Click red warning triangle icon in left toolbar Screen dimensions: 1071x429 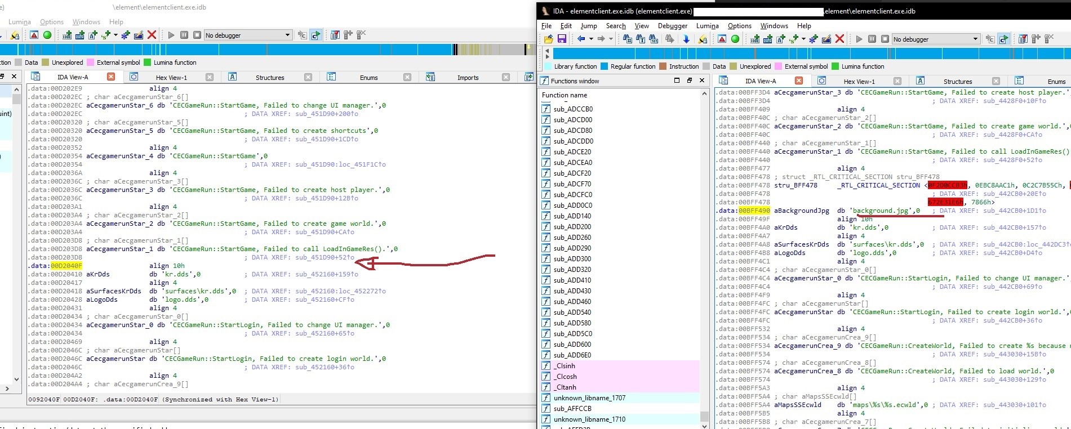coord(34,35)
